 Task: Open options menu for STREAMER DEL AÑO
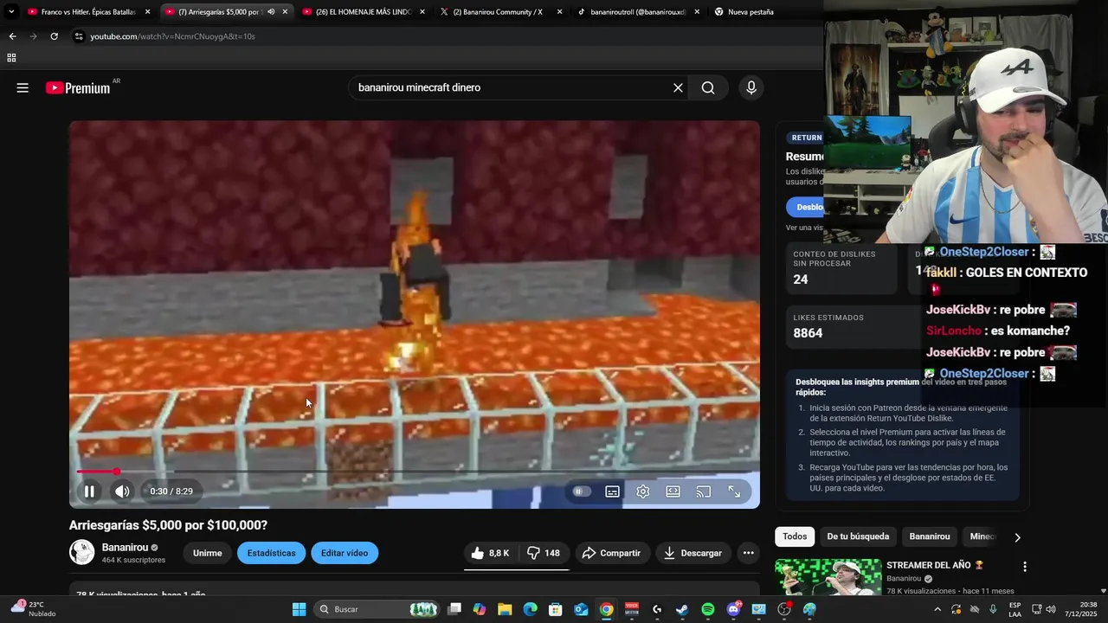1025,567
